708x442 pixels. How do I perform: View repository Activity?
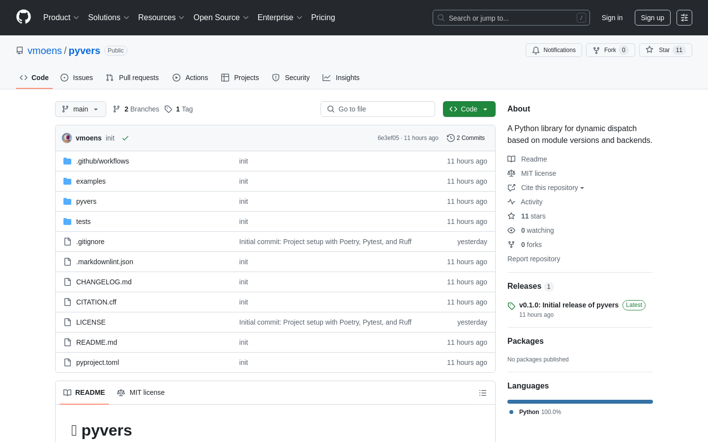(x=525, y=202)
